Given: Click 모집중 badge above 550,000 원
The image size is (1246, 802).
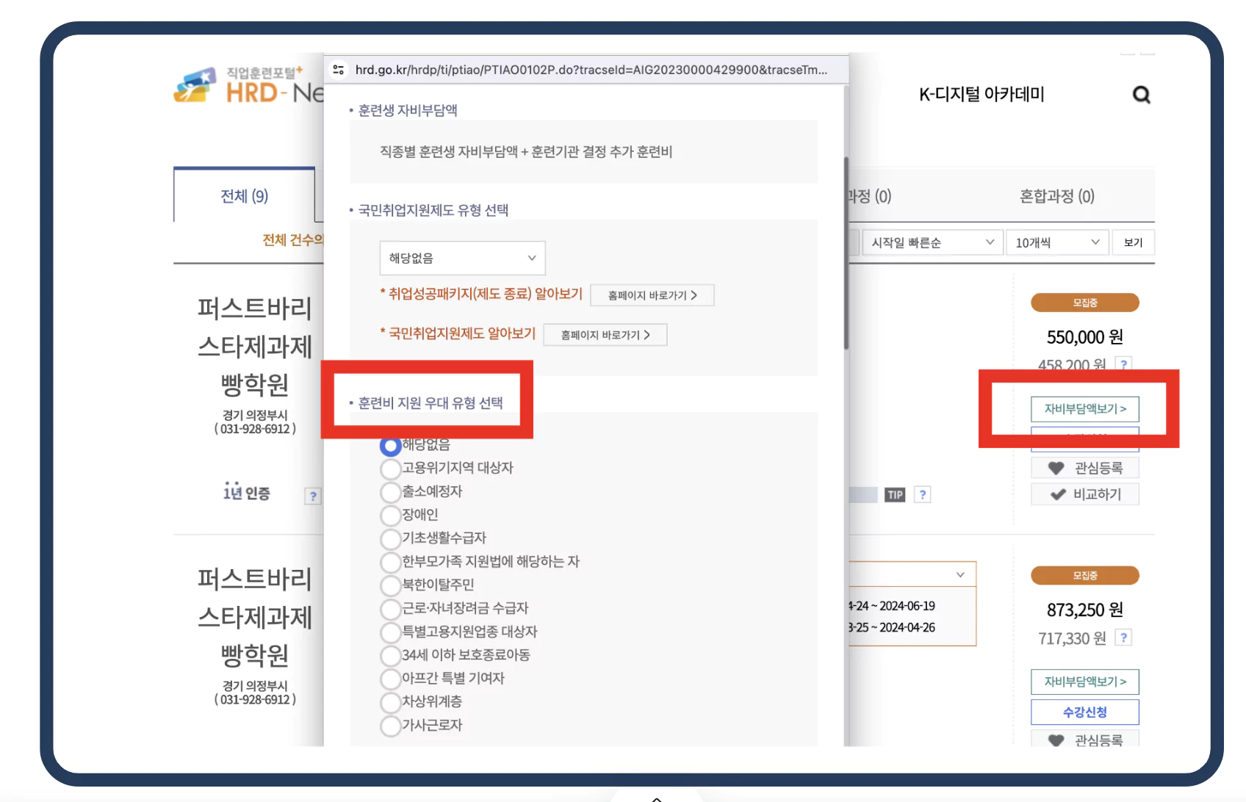Looking at the screenshot, I should click(x=1085, y=303).
